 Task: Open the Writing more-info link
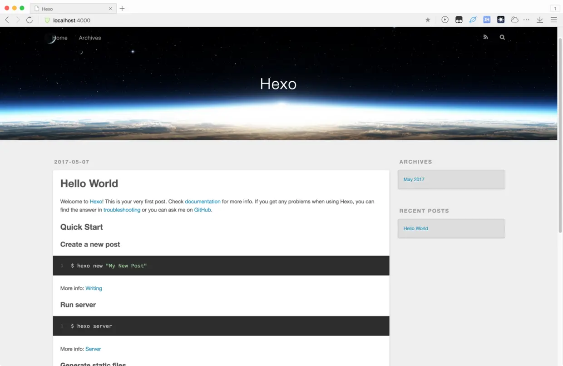(x=94, y=288)
